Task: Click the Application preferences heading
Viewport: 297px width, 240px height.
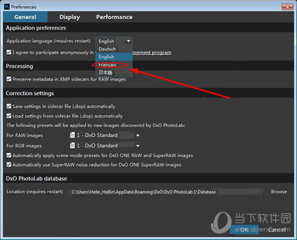Action: pyautogui.click(x=36, y=28)
